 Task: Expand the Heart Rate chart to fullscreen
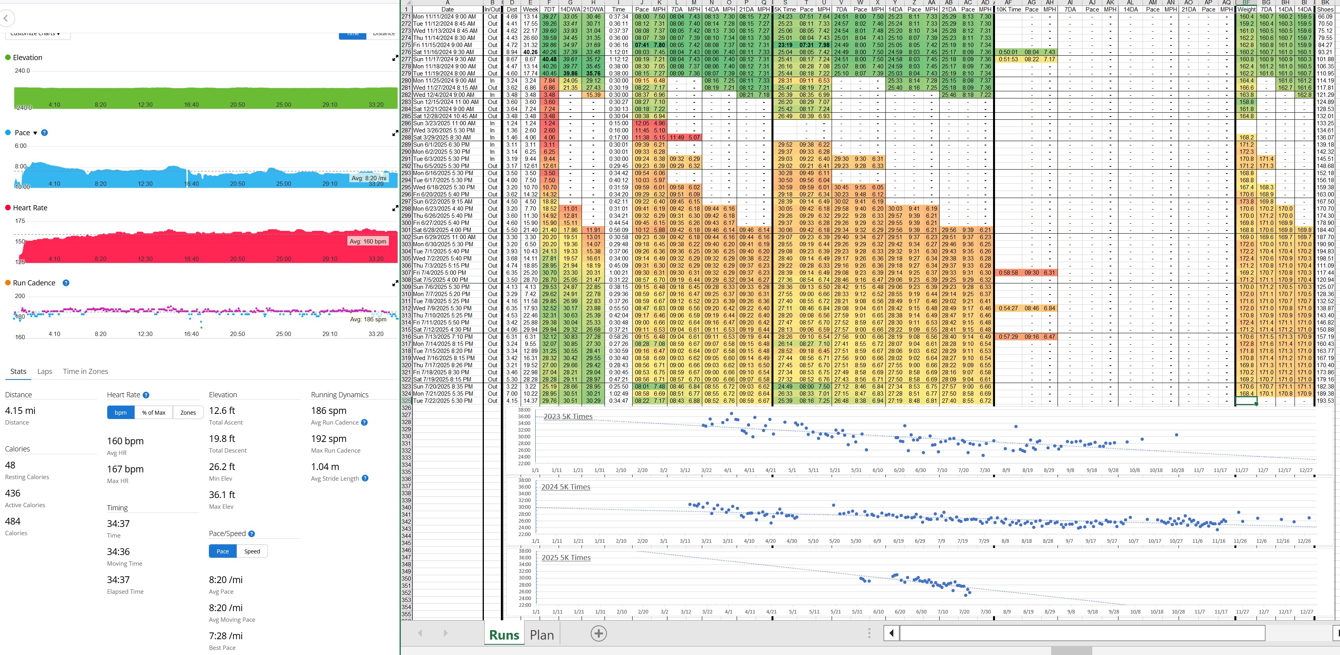(x=395, y=208)
